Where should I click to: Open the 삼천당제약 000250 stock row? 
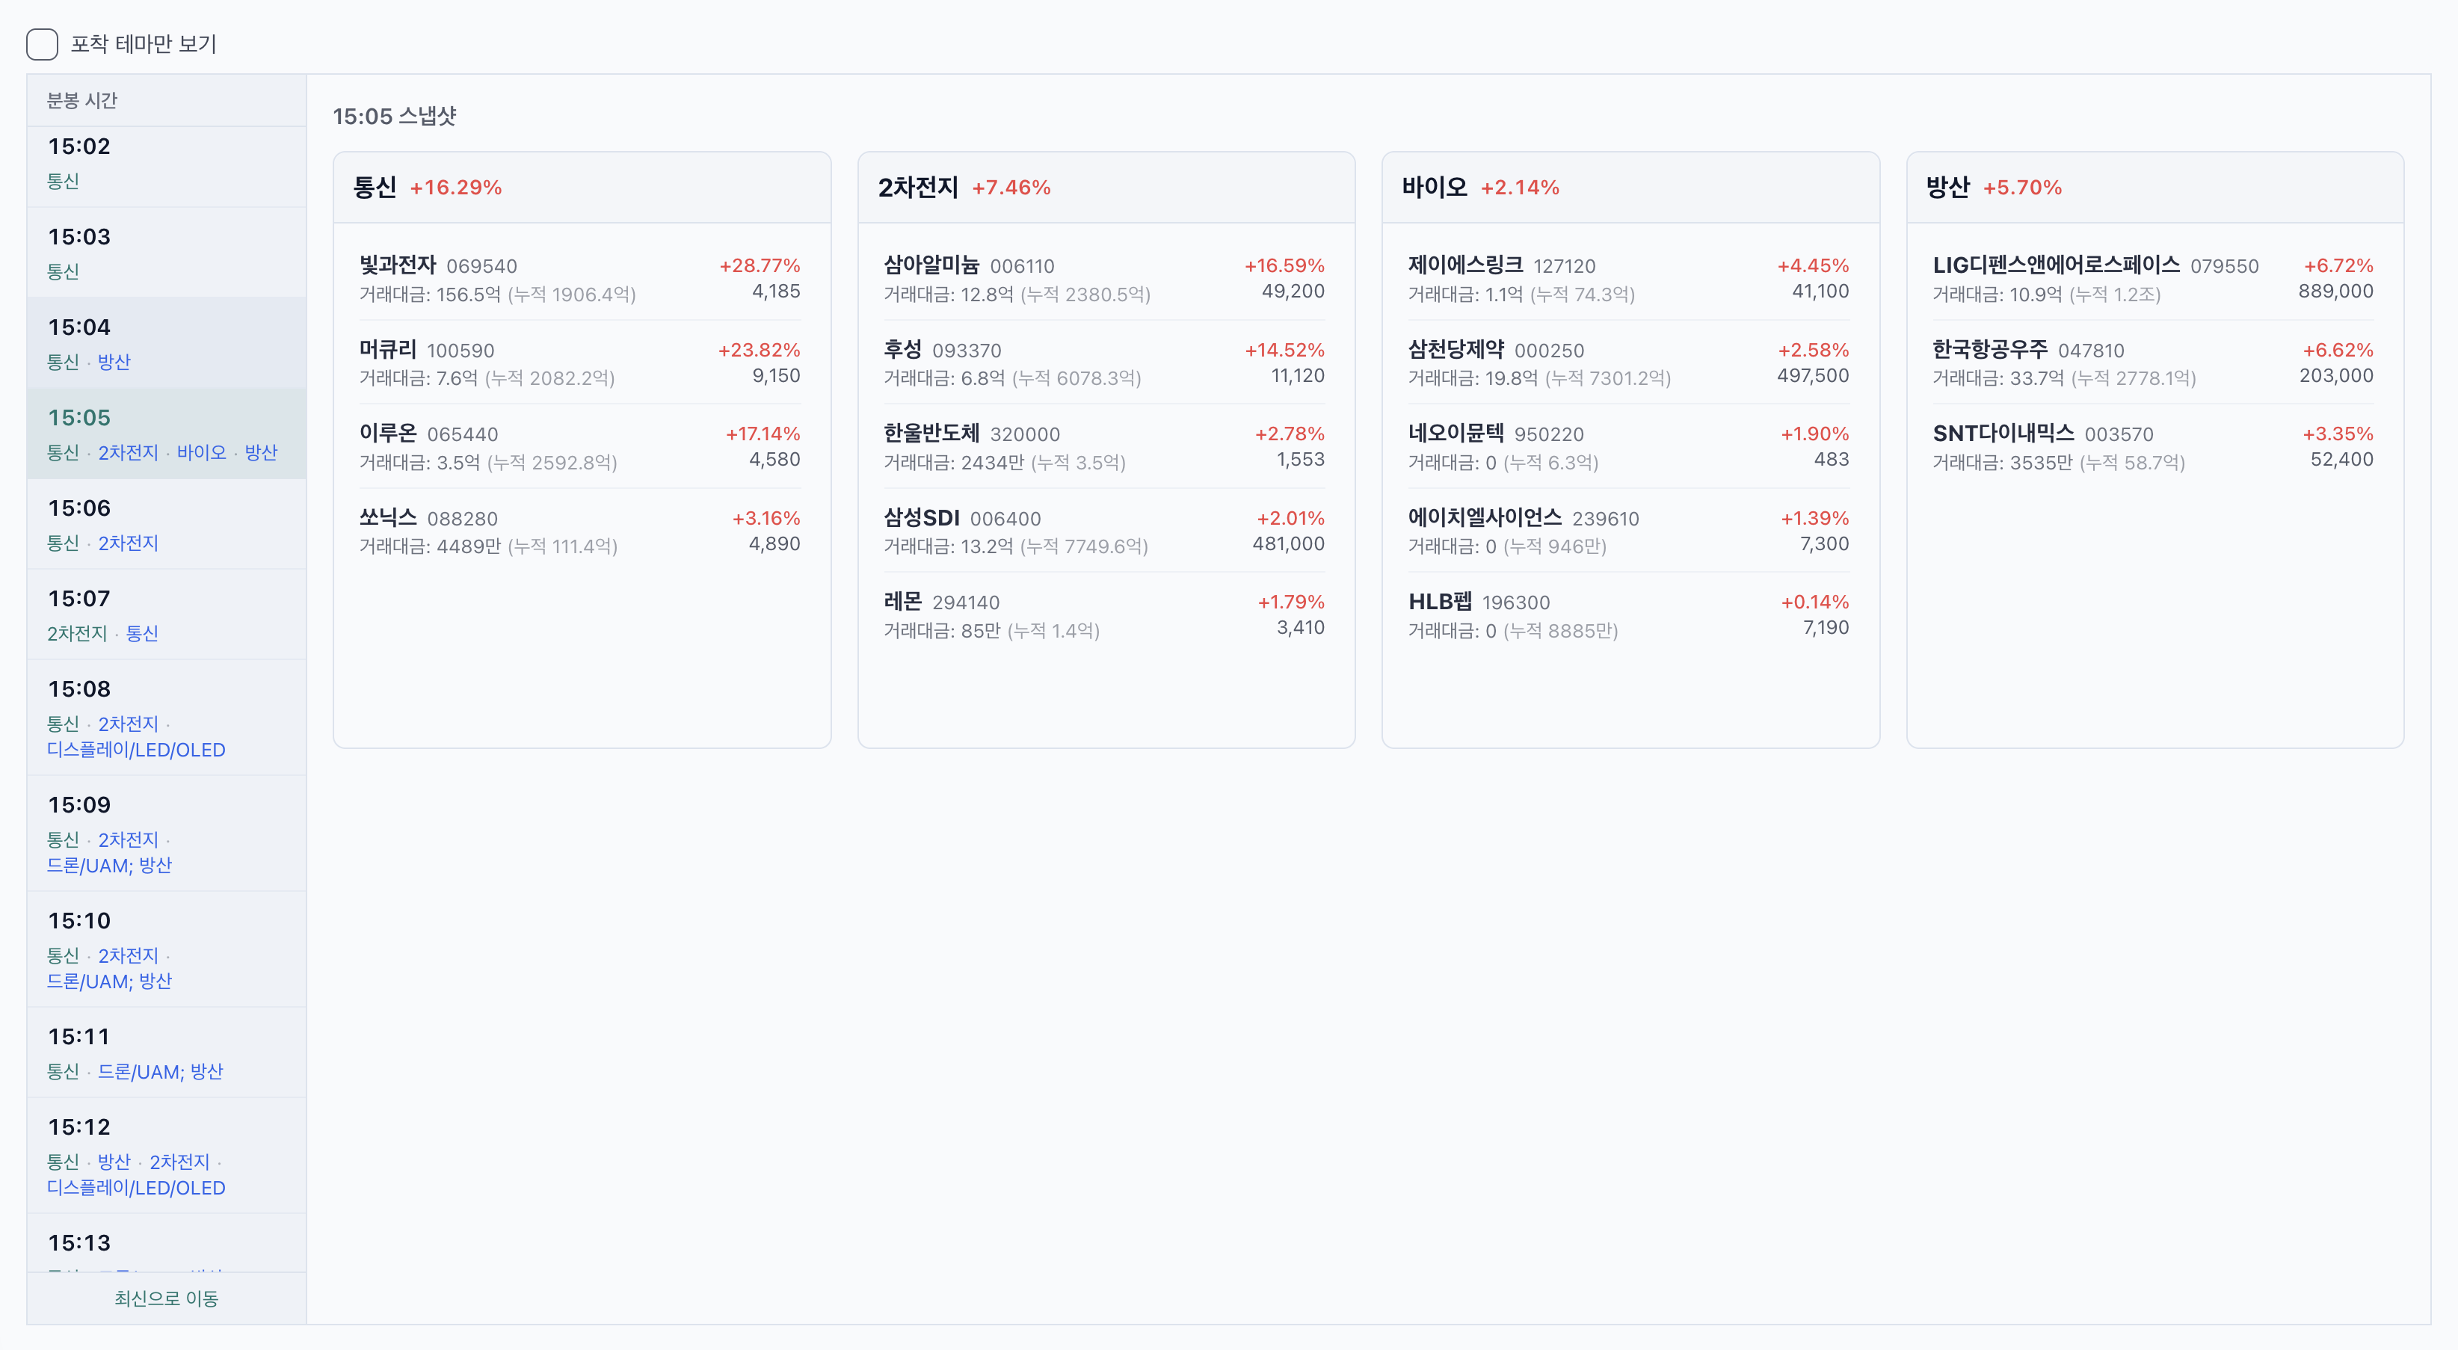point(1629,363)
